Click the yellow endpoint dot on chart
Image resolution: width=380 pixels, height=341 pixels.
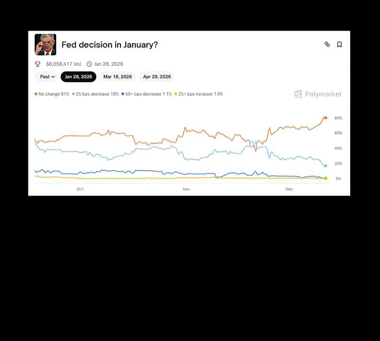[x=326, y=178]
